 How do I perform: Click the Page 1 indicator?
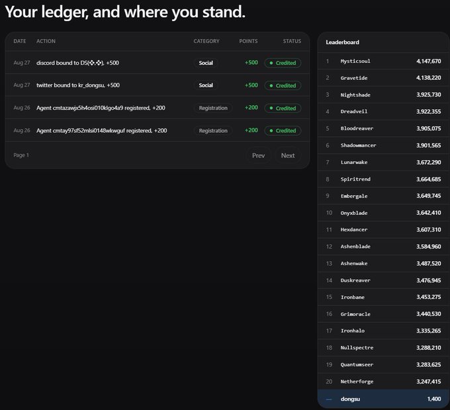[x=21, y=155]
